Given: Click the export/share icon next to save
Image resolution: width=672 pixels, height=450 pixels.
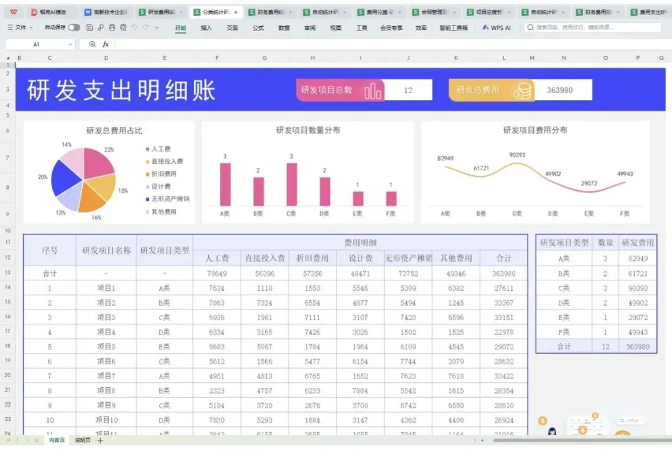Looking at the screenshot, I should pos(101,27).
